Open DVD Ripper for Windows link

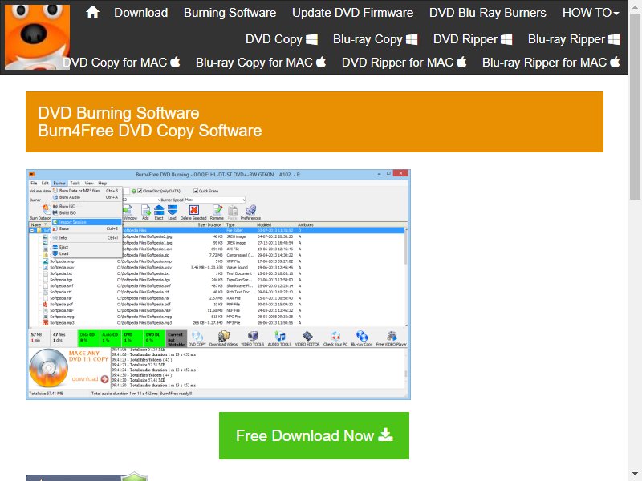473,39
